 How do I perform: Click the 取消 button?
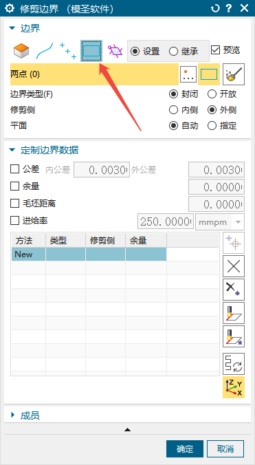[x=225, y=449]
